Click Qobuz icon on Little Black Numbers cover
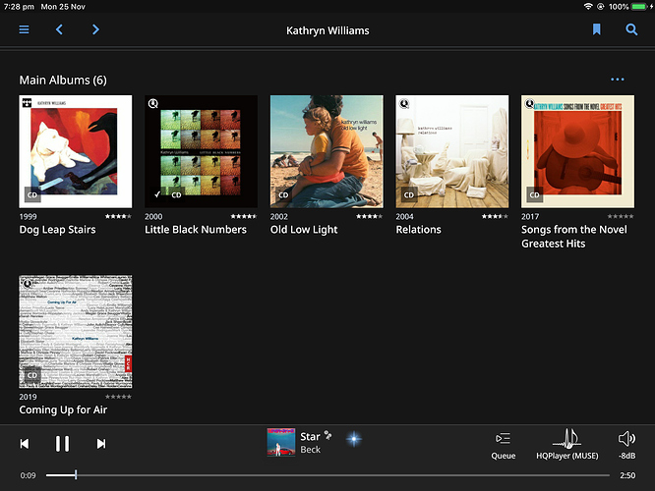Viewport: 655px width, 491px height. 153,103
